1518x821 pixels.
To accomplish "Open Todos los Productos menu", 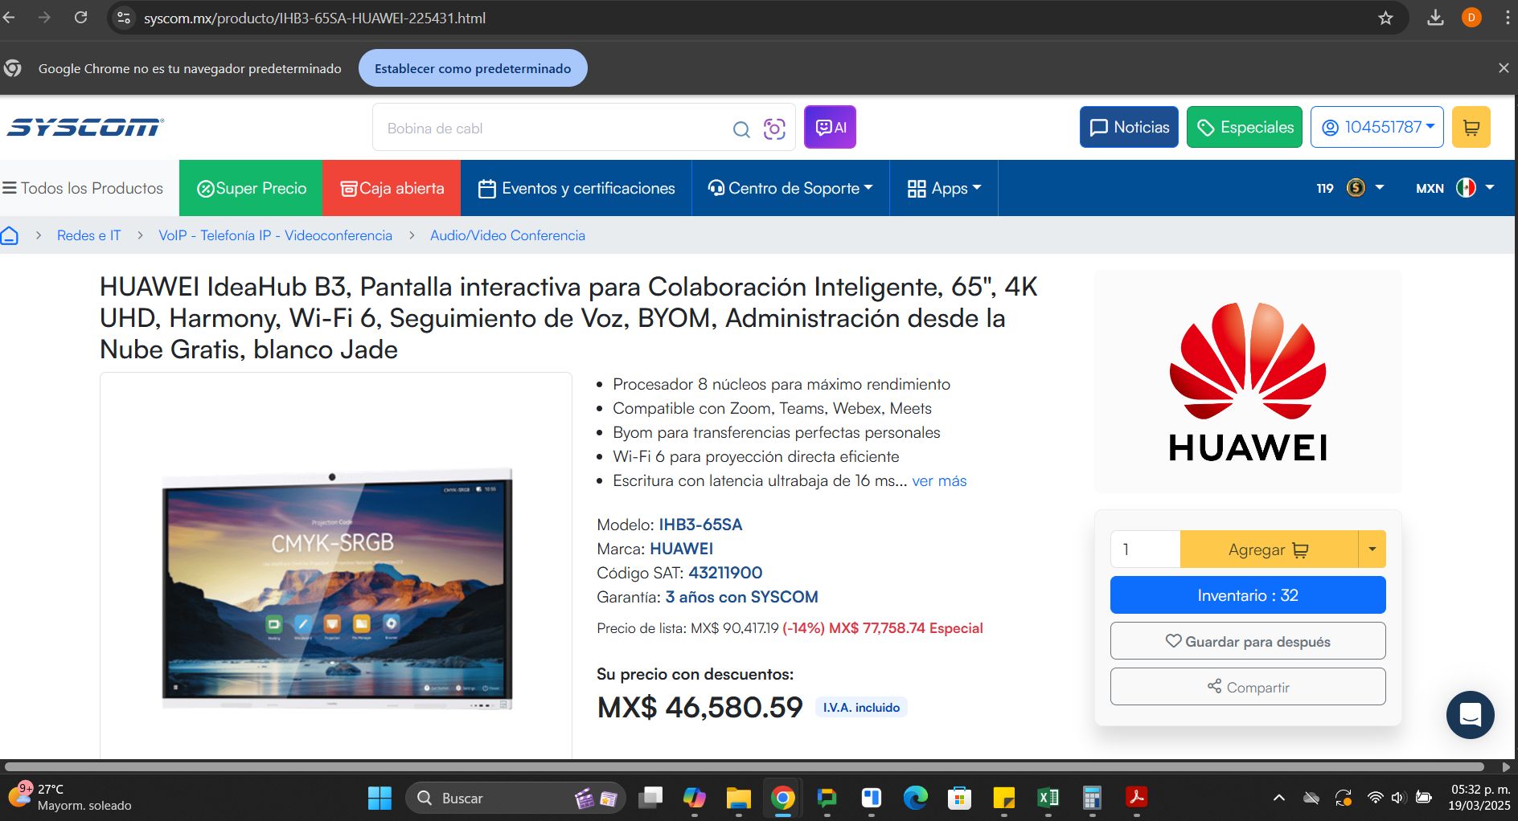I will [x=83, y=188].
